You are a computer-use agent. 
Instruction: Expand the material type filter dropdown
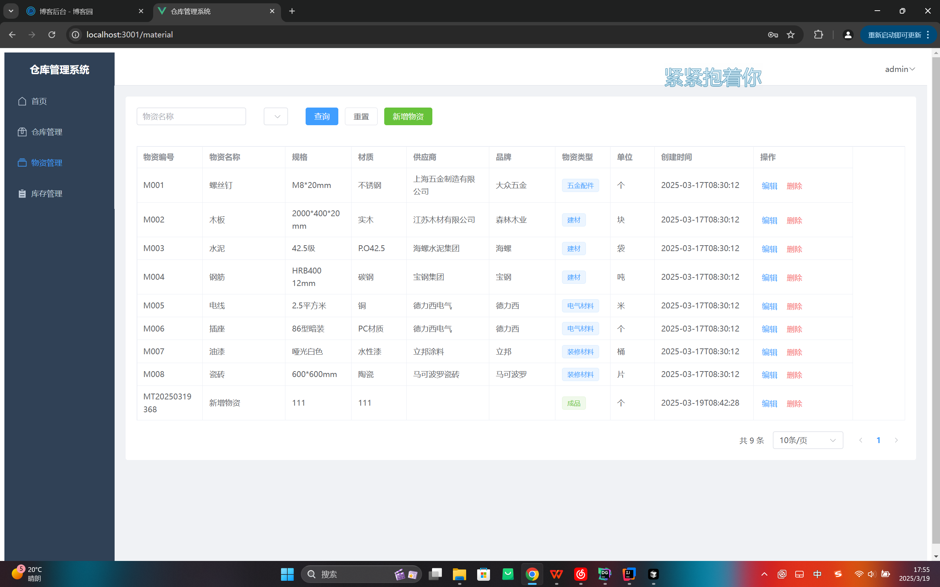point(276,116)
